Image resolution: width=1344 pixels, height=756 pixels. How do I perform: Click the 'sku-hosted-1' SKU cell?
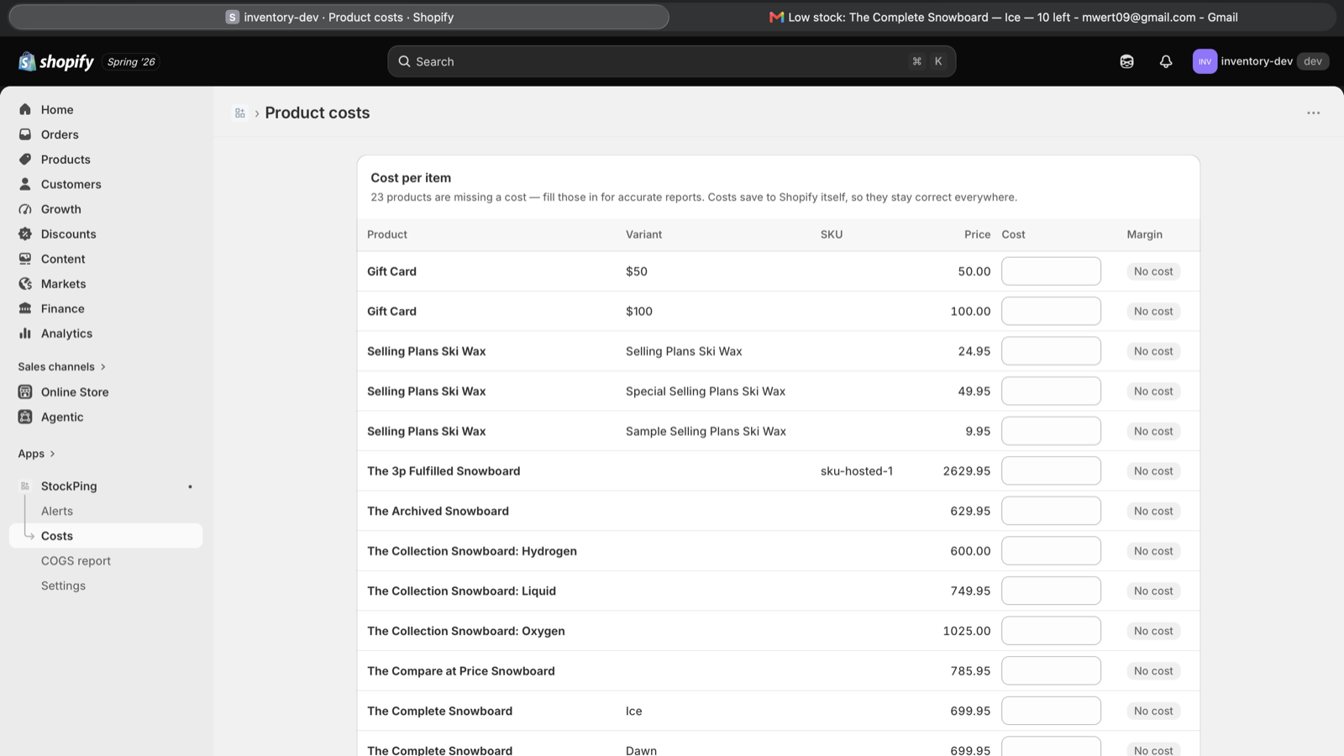click(857, 471)
